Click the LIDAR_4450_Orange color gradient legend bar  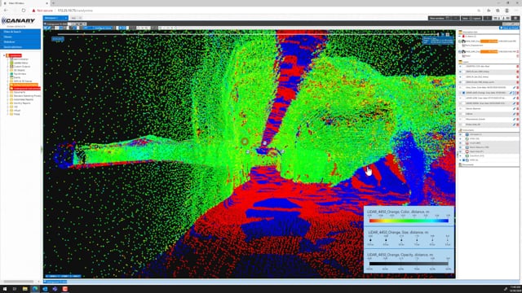(x=409, y=221)
